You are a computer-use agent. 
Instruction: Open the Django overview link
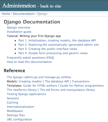click(x=18, y=27)
